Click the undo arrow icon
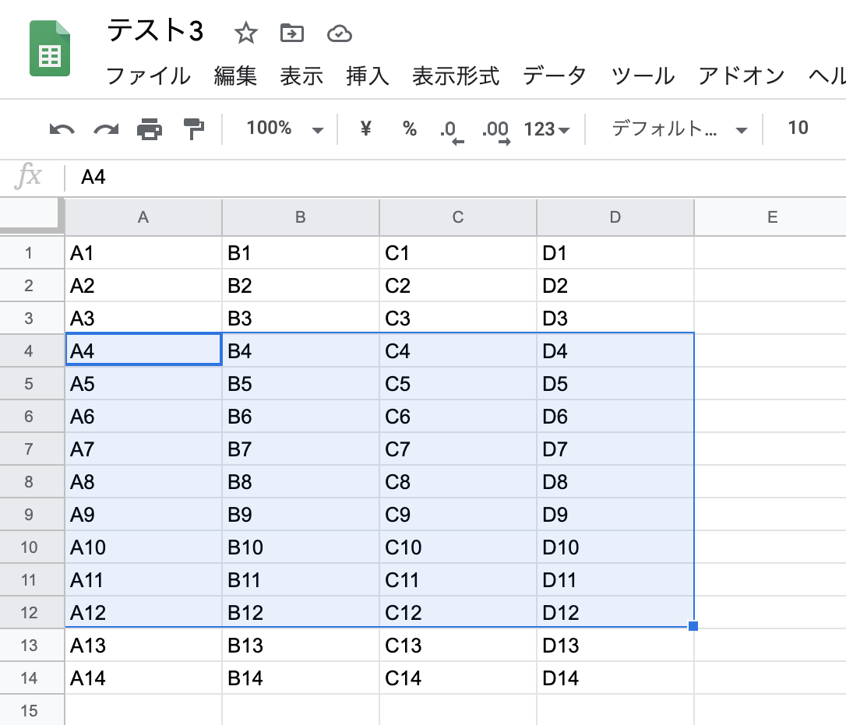The width and height of the screenshot is (846, 725). tap(62, 129)
